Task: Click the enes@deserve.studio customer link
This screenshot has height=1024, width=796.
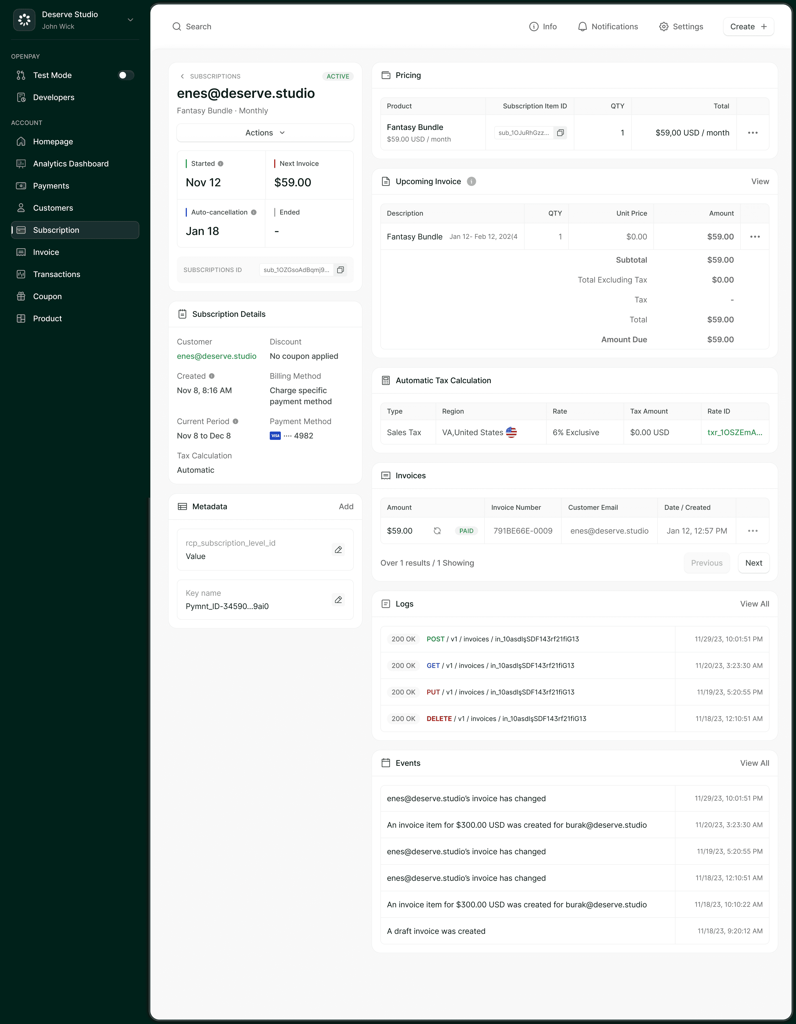Action: pos(217,356)
